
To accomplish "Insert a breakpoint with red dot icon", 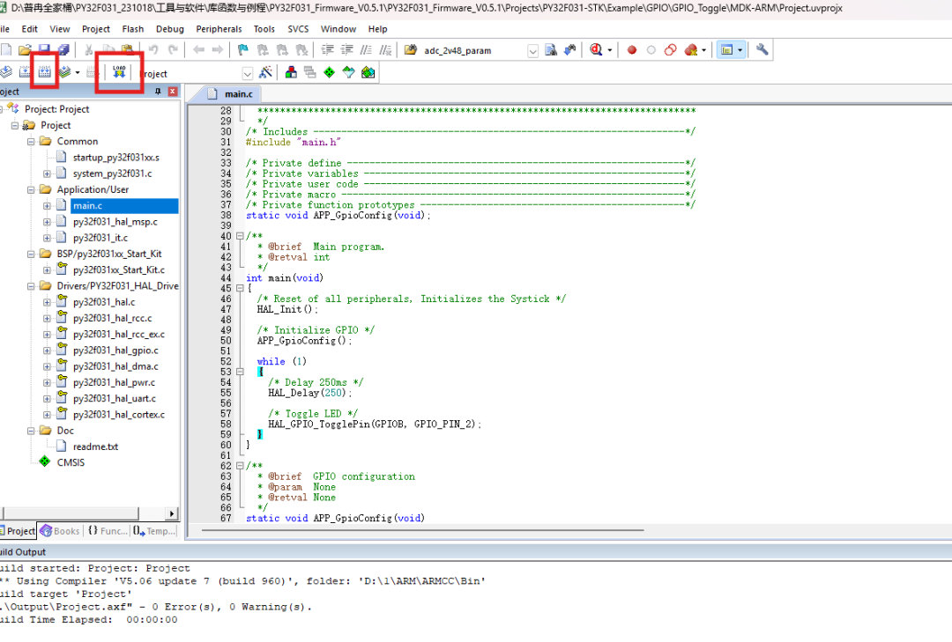I will (x=631, y=50).
